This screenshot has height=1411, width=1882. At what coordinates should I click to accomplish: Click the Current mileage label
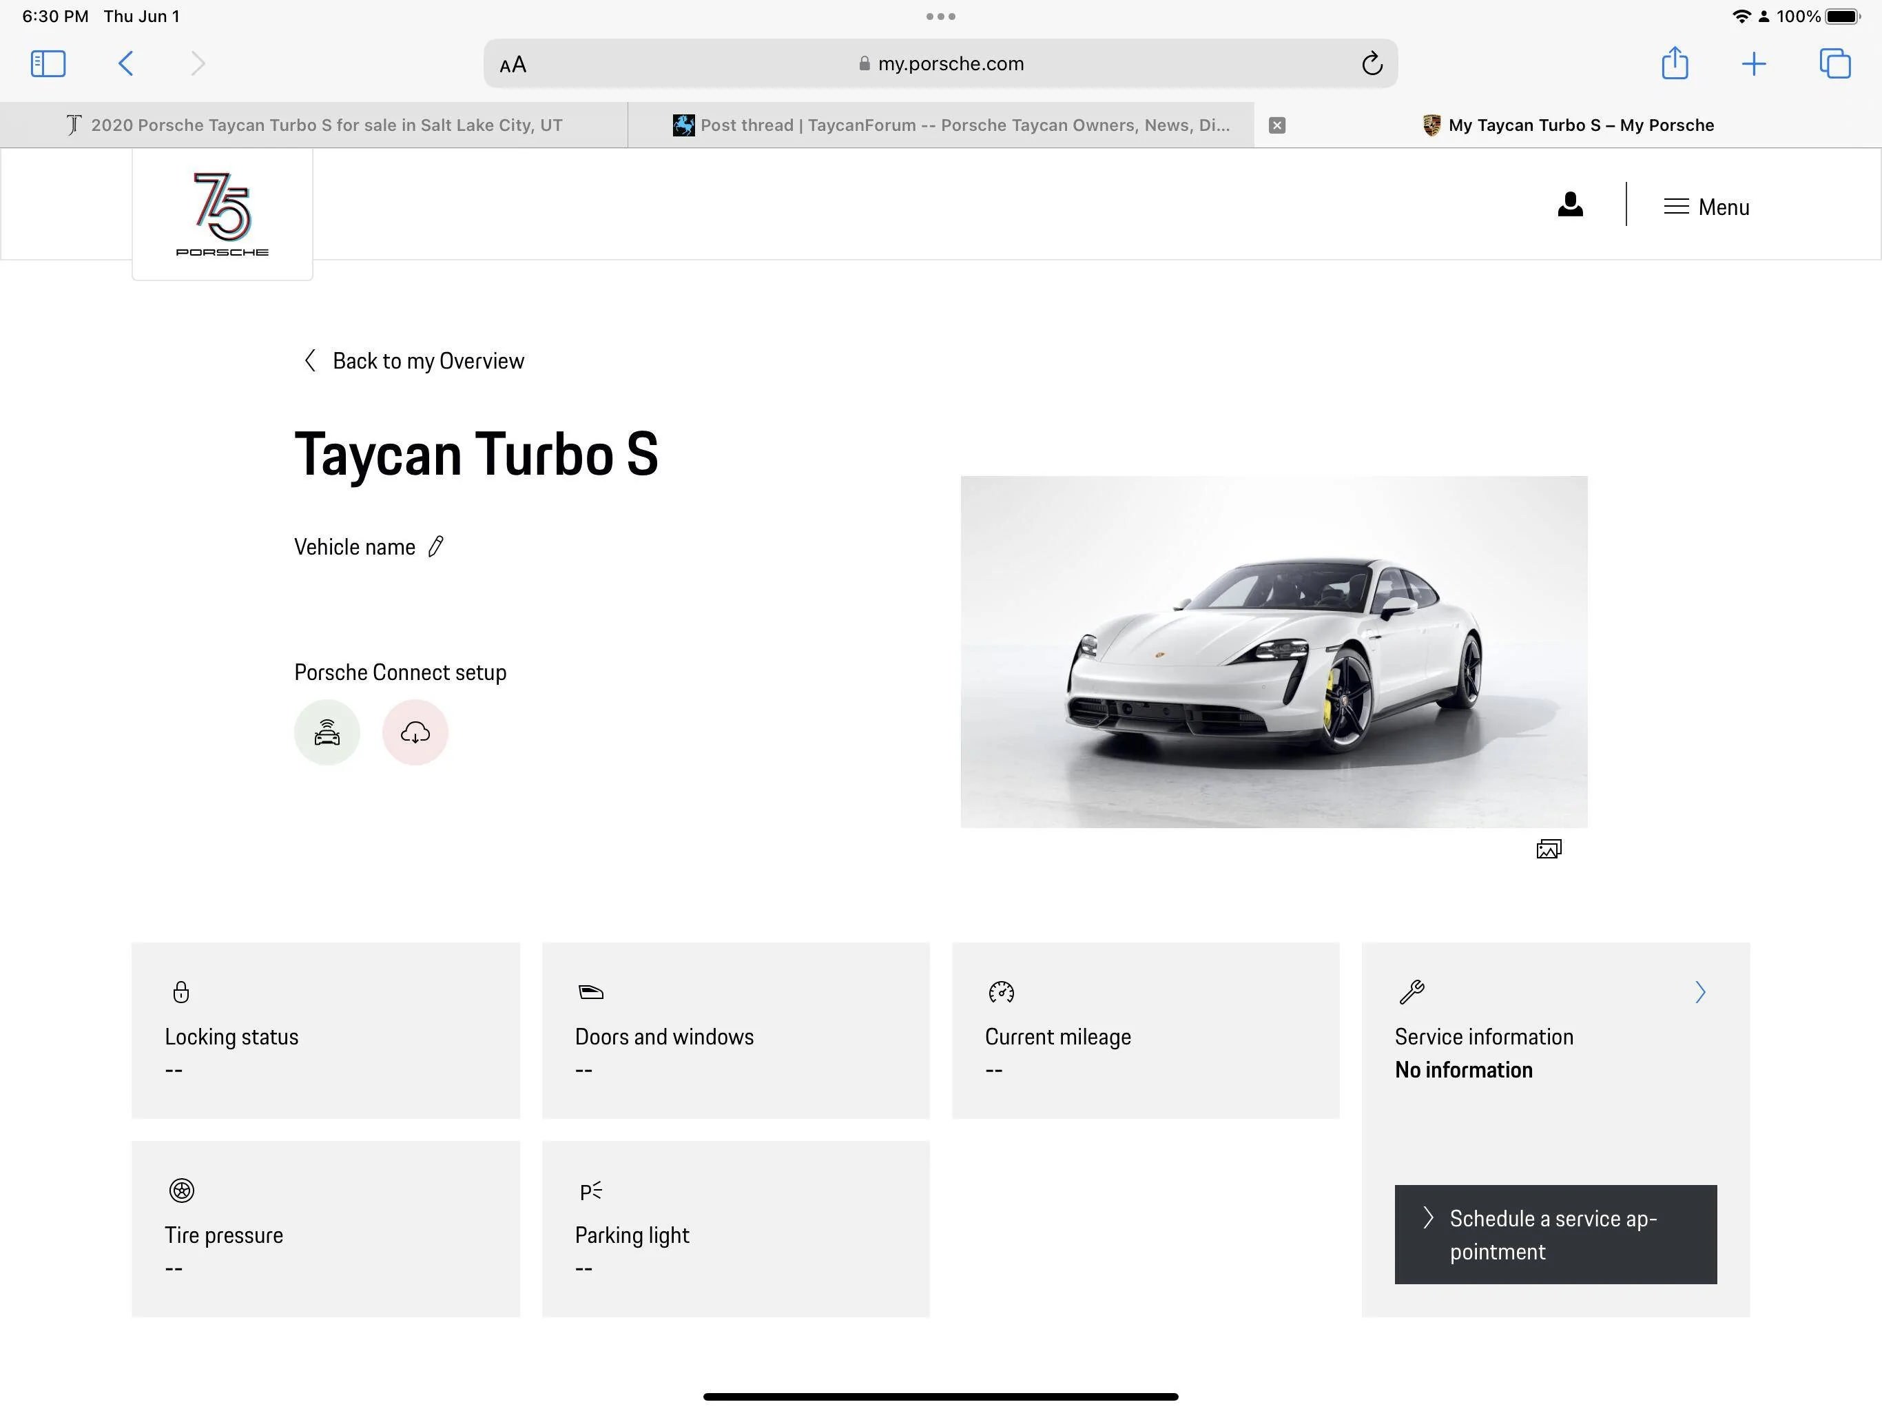(1057, 1037)
